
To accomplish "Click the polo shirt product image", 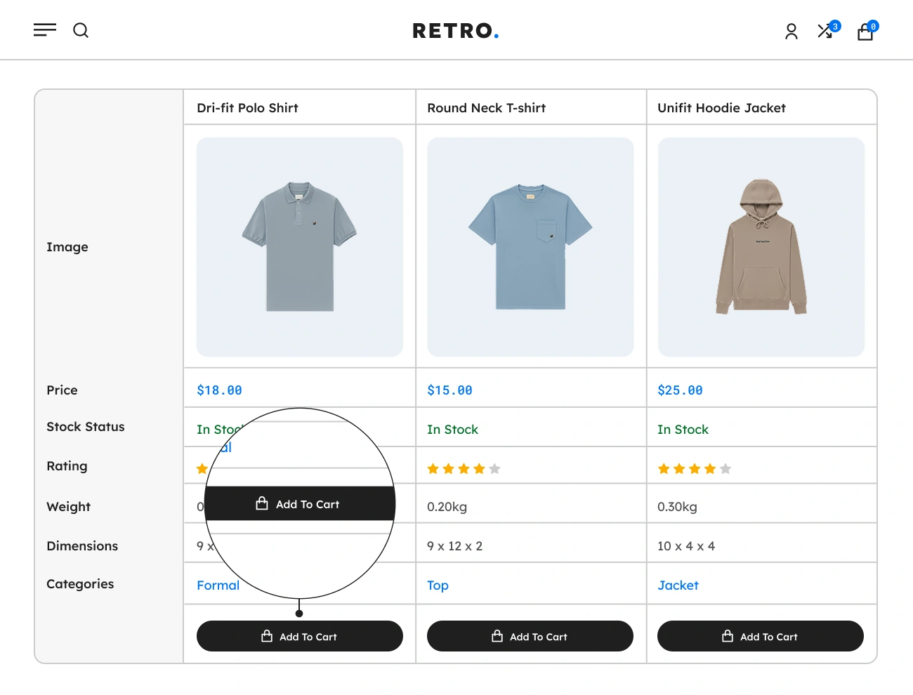I will [300, 247].
